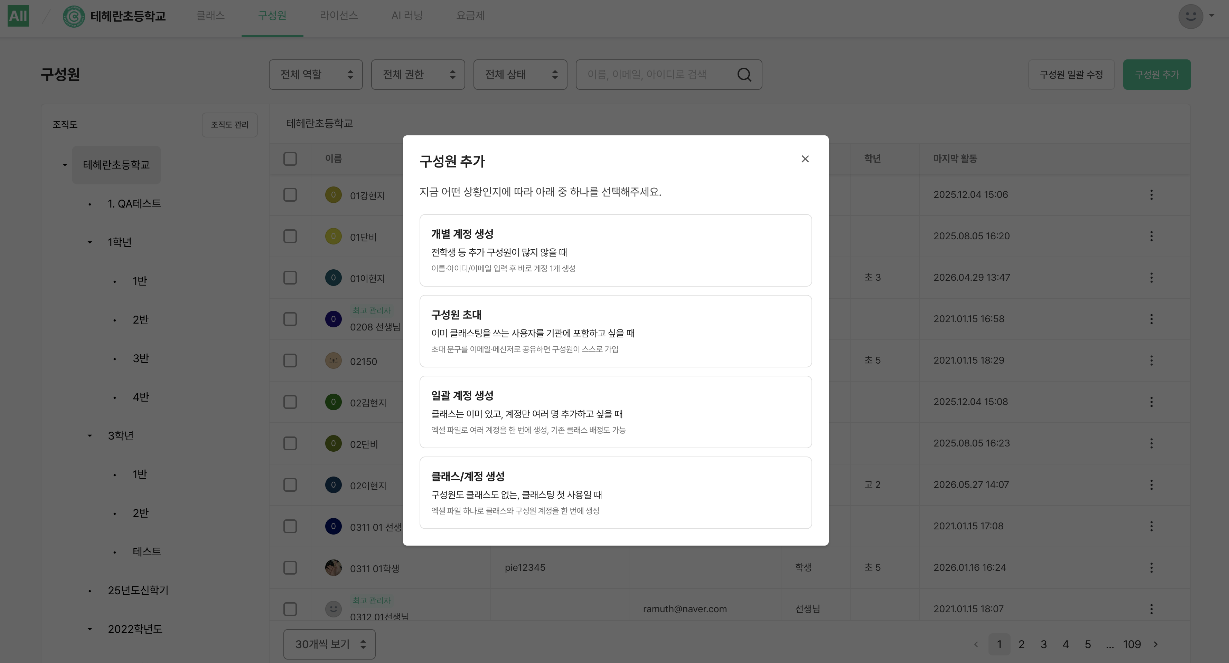
Task: Go to next page arrow
Action: pyautogui.click(x=1155, y=644)
